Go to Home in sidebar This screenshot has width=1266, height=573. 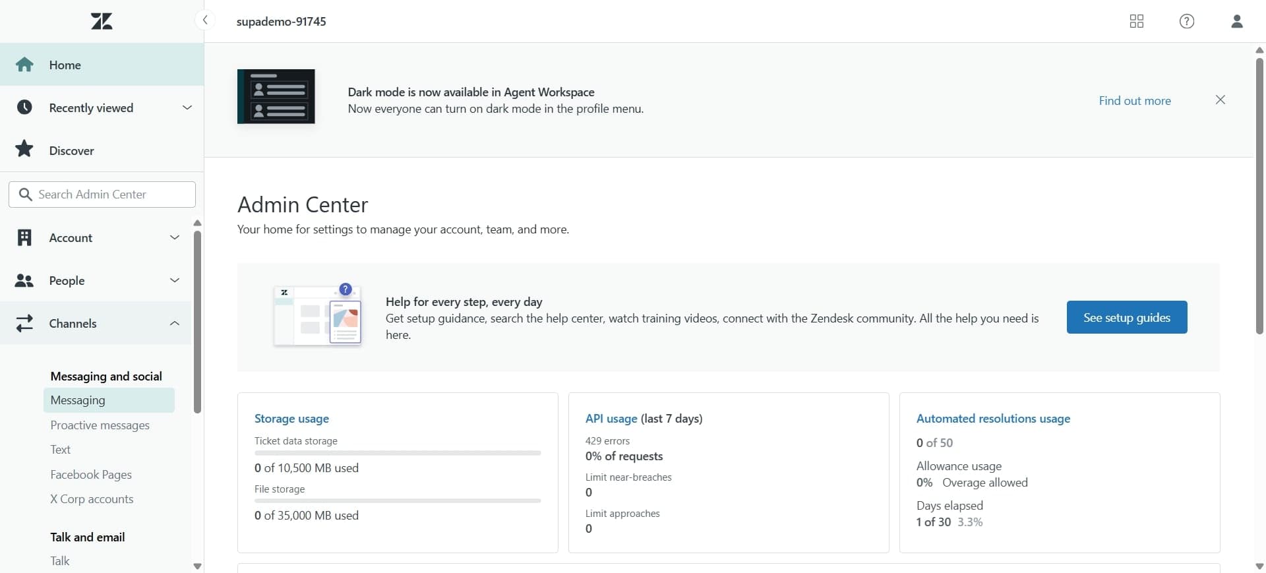coord(102,65)
